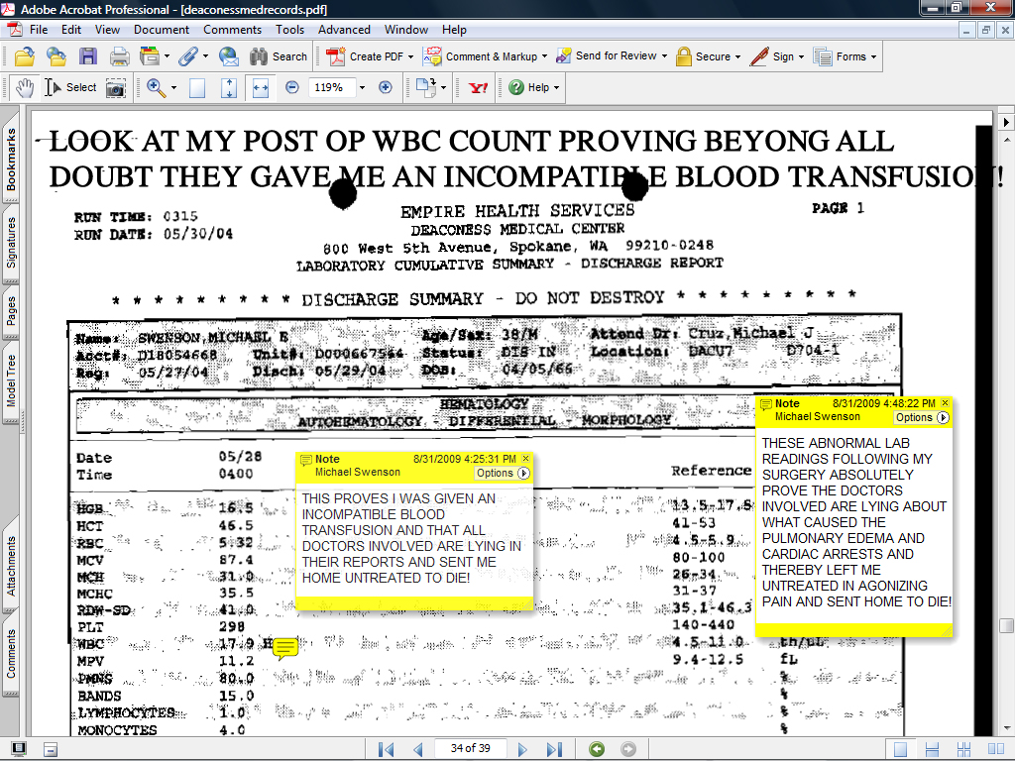
Task: Switch to Continuous Facing layout
Action: 963,749
